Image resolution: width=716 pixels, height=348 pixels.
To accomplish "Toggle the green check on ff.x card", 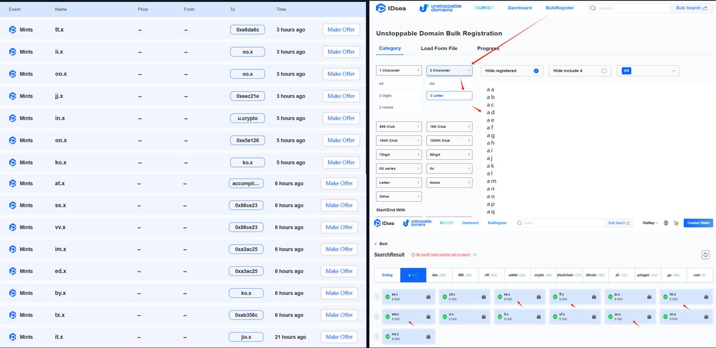I will [x=554, y=296].
